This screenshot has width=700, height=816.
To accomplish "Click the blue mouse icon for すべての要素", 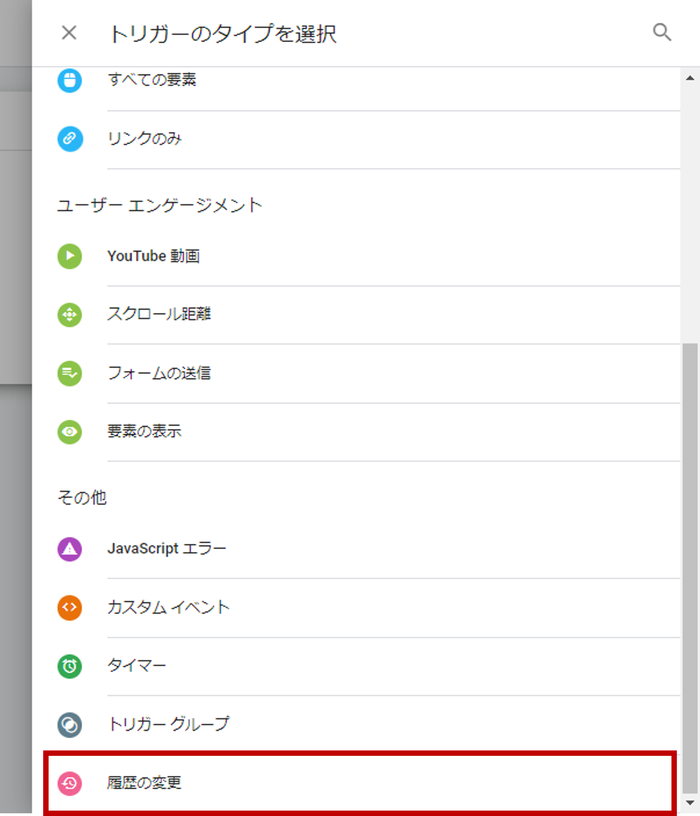I will point(70,80).
